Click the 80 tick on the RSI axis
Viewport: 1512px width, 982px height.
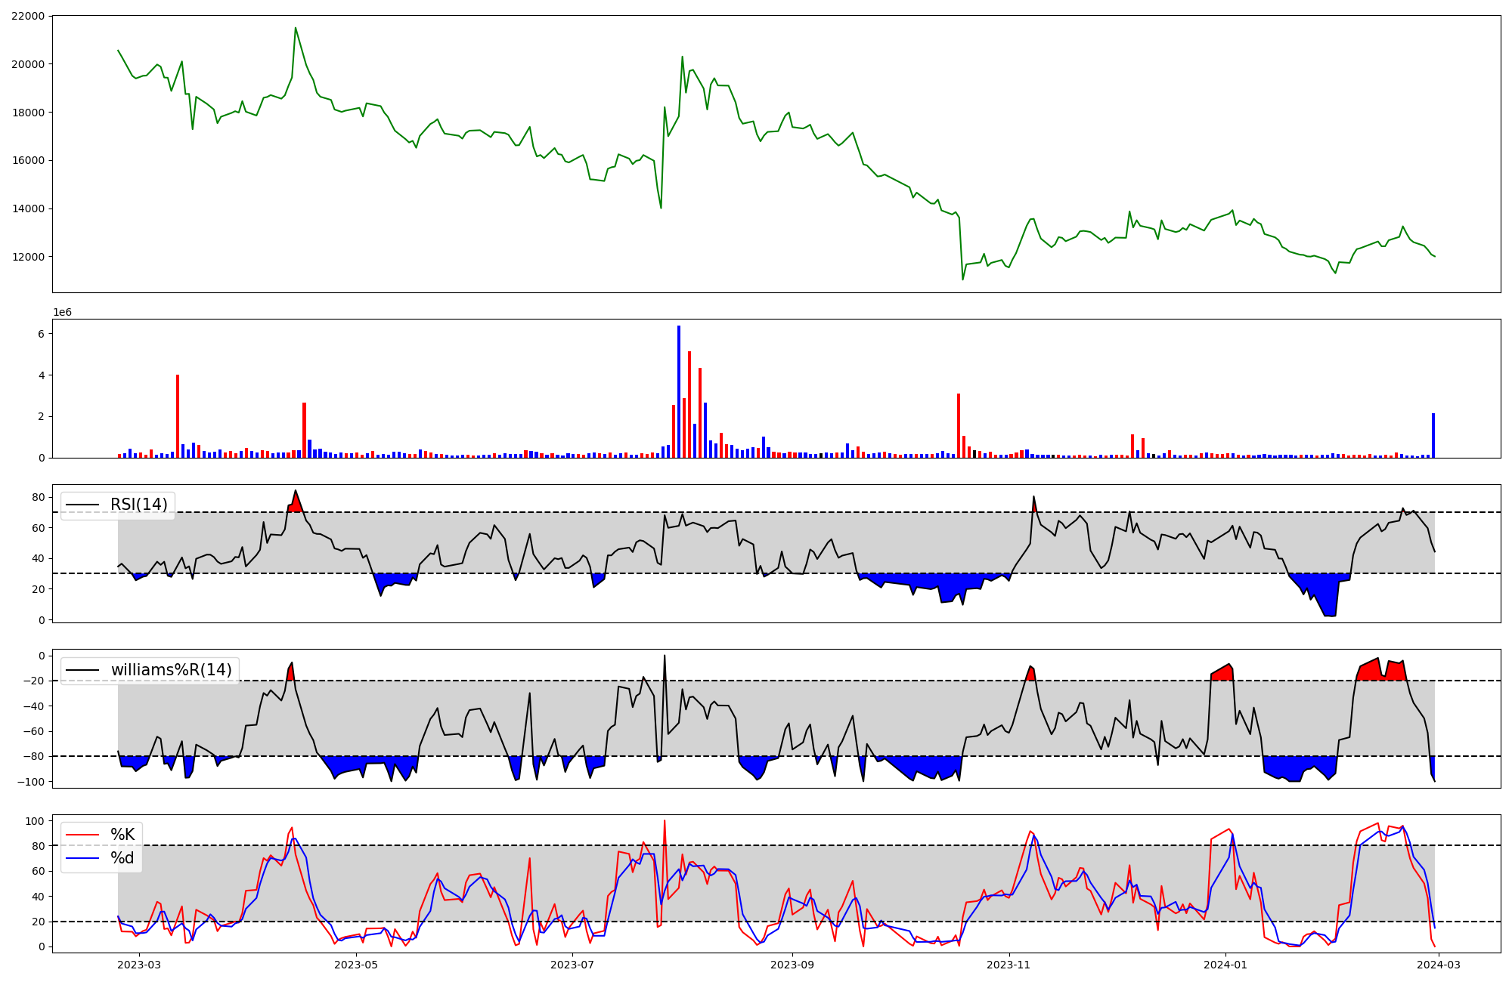coord(38,497)
